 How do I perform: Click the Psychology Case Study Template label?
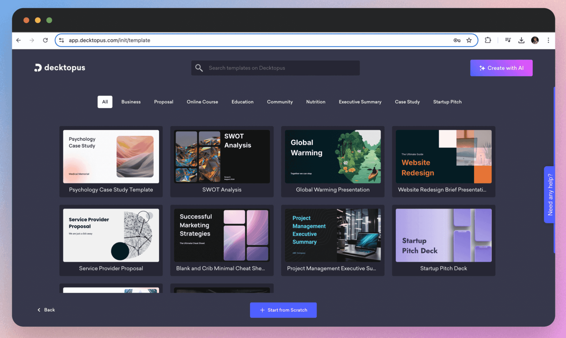tap(111, 190)
